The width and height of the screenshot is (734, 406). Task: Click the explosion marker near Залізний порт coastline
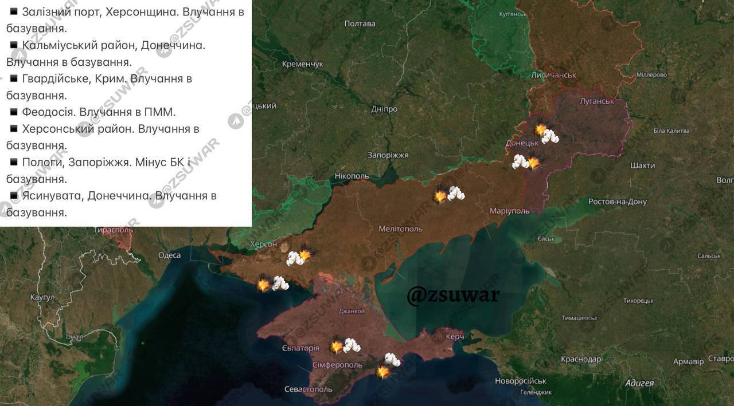[263, 285]
